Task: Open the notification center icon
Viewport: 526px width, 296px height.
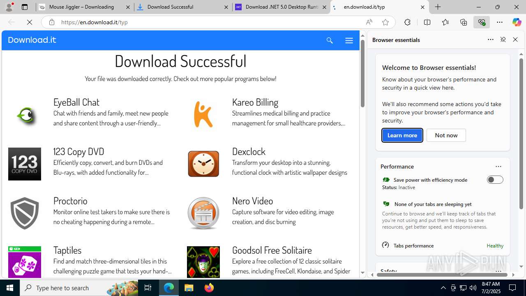Action: point(513,288)
